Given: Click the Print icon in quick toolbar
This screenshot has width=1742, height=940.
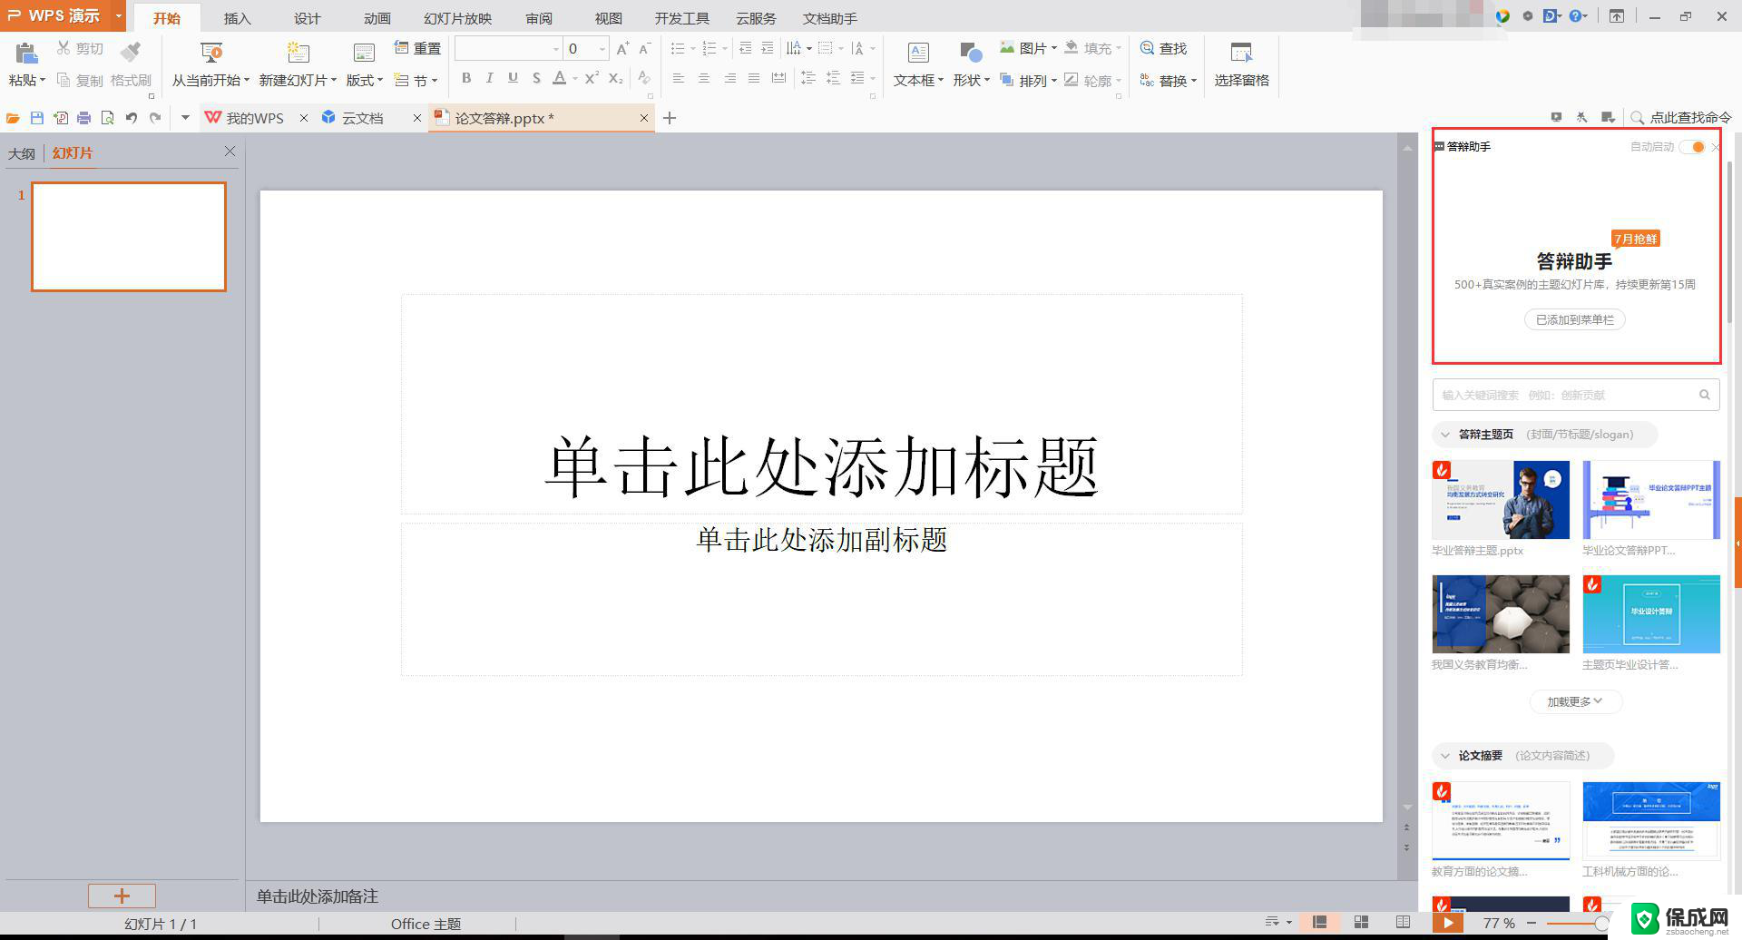Looking at the screenshot, I should (84, 118).
